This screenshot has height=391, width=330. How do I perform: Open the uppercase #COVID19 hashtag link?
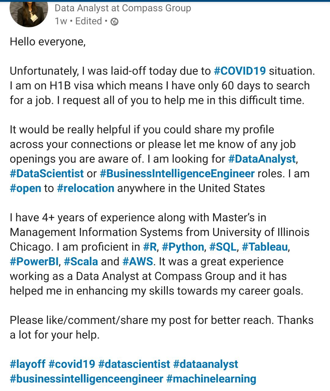coord(240,71)
